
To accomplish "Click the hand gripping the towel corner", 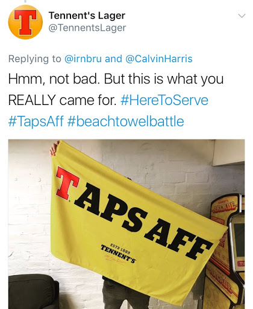I will (54, 148).
